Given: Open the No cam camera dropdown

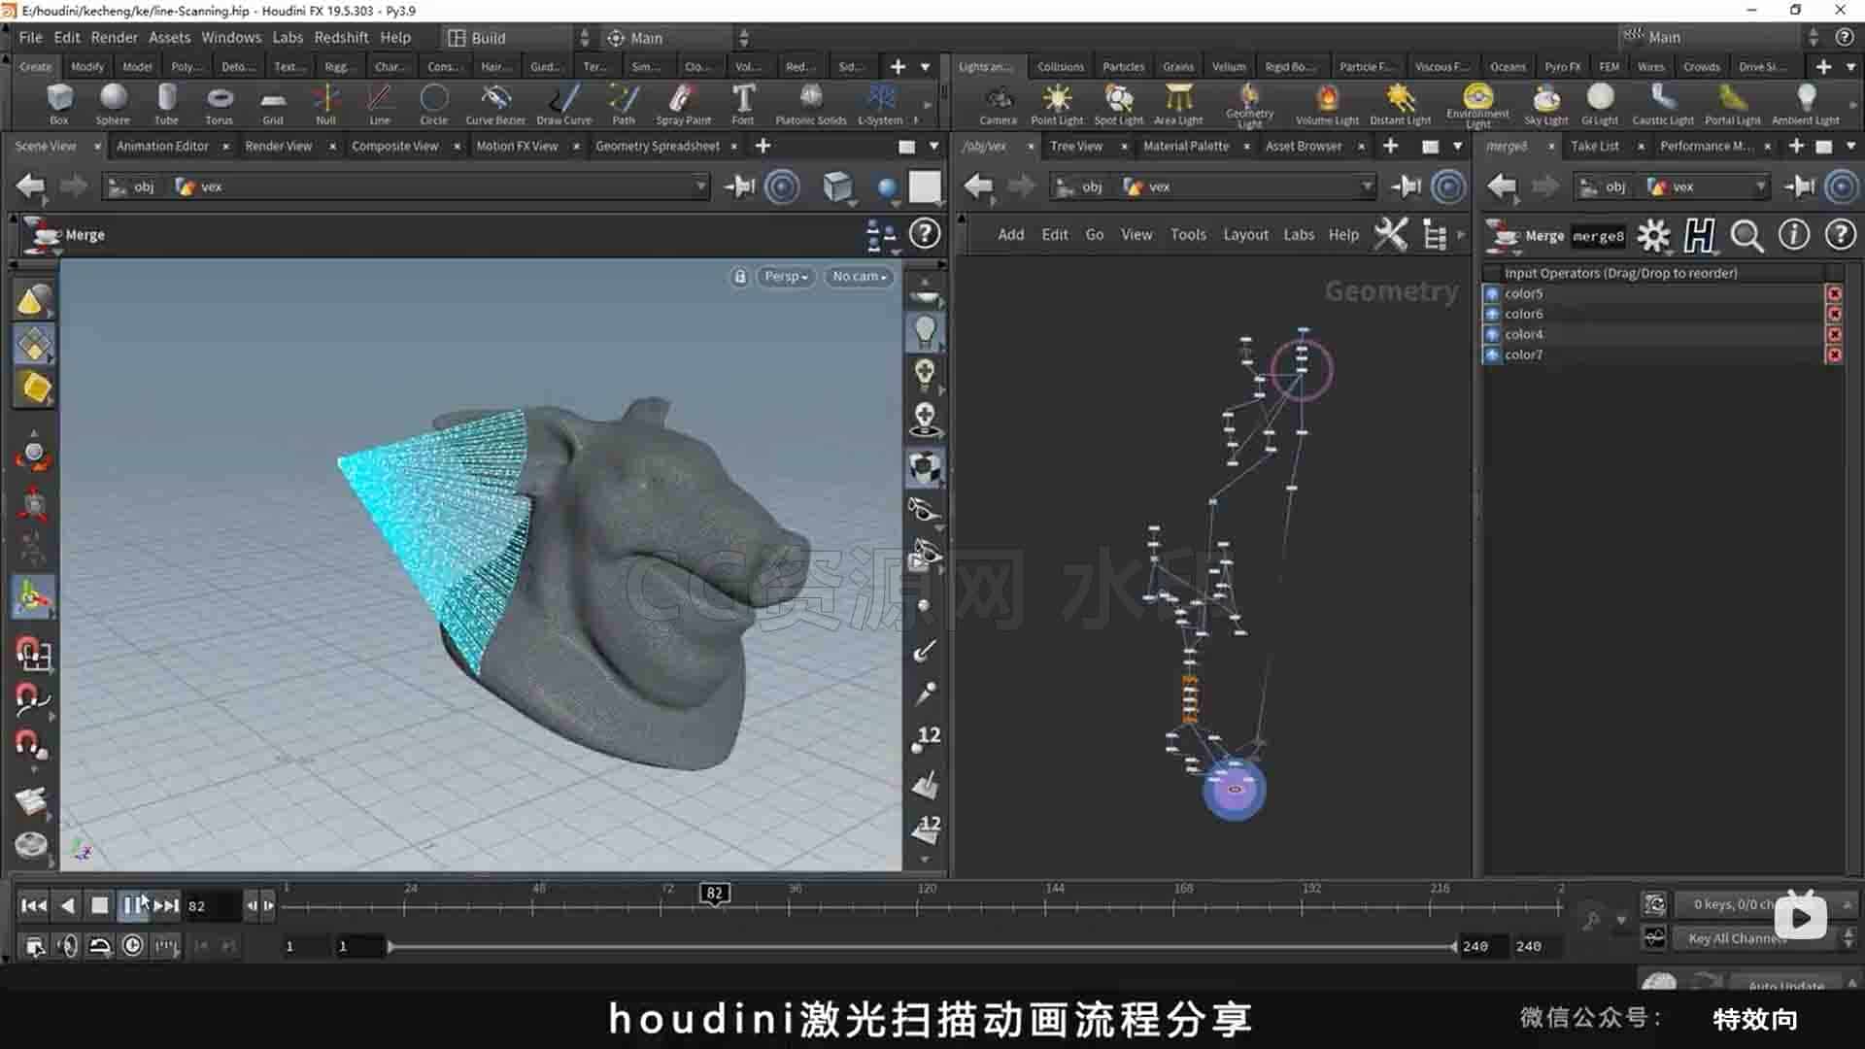Looking at the screenshot, I should pyautogui.click(x=860, y=277).
